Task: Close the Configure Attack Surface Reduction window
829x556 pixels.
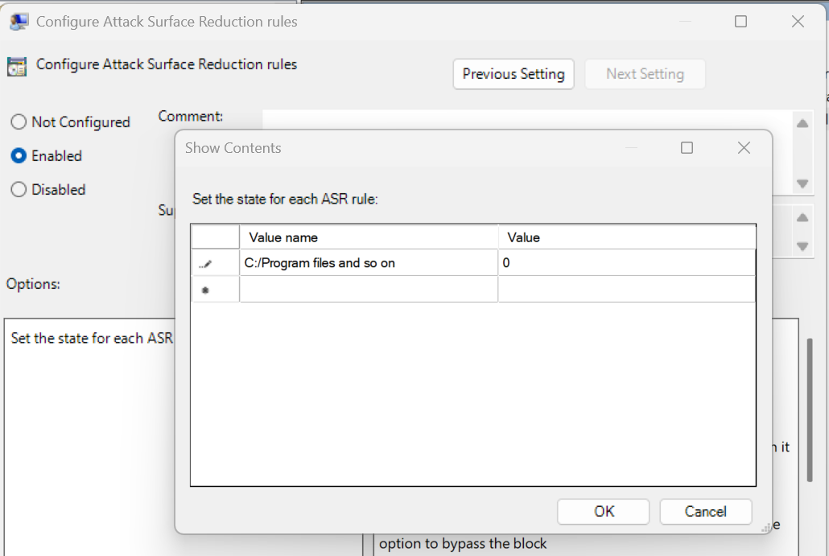Action: pyautogui.click(x=798, y=22)
